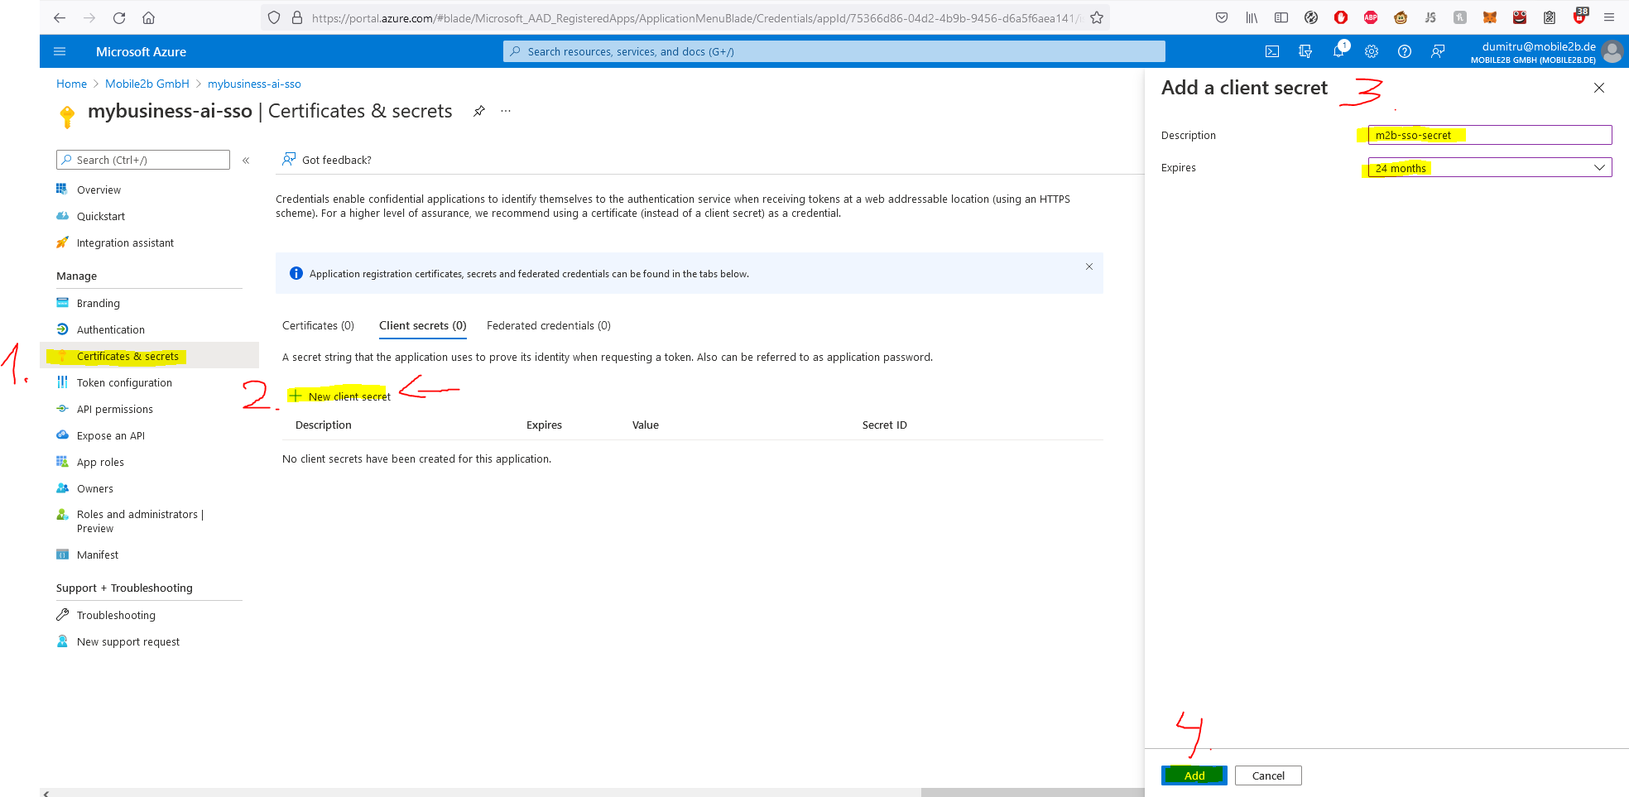Image resolution: width=1629 pixels, height=797 pixels.
Task: Click the m2b-sso-secret Description field
Action: 1487,134
